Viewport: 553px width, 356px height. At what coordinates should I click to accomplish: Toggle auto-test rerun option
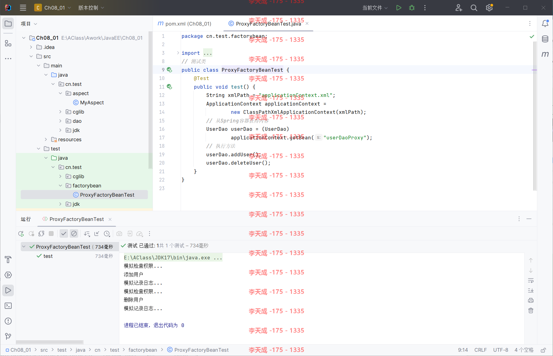(x=41, y=234)
